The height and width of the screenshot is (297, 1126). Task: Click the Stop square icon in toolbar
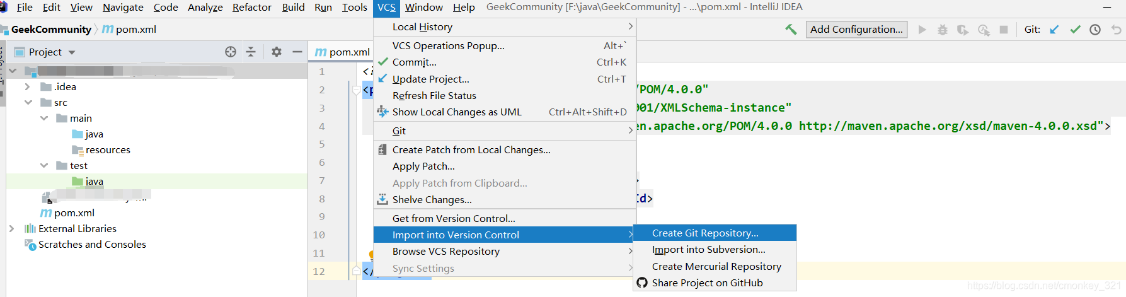coord(1004,30)
